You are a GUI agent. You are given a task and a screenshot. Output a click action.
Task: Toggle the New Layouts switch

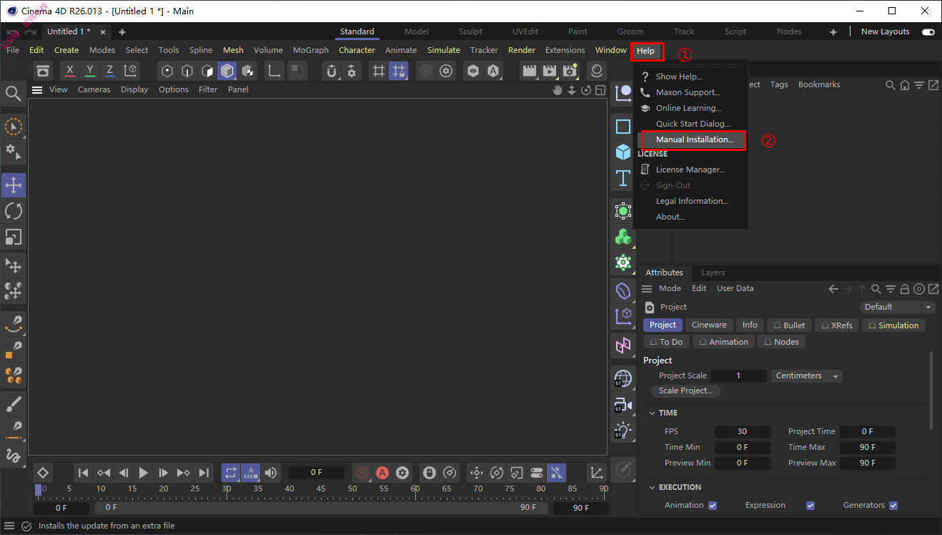[x=928, y=31]
